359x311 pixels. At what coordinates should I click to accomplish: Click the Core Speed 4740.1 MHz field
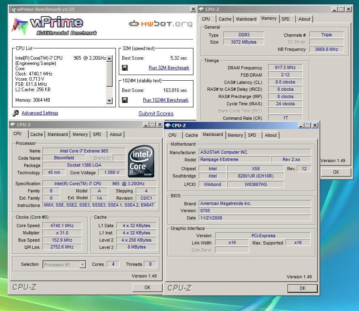coord(62,225)
